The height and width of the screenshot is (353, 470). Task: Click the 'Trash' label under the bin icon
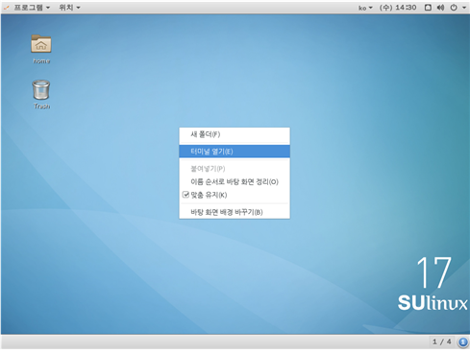click(x=41, y=106)
